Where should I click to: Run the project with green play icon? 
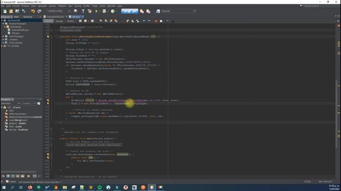click(96, 11)
